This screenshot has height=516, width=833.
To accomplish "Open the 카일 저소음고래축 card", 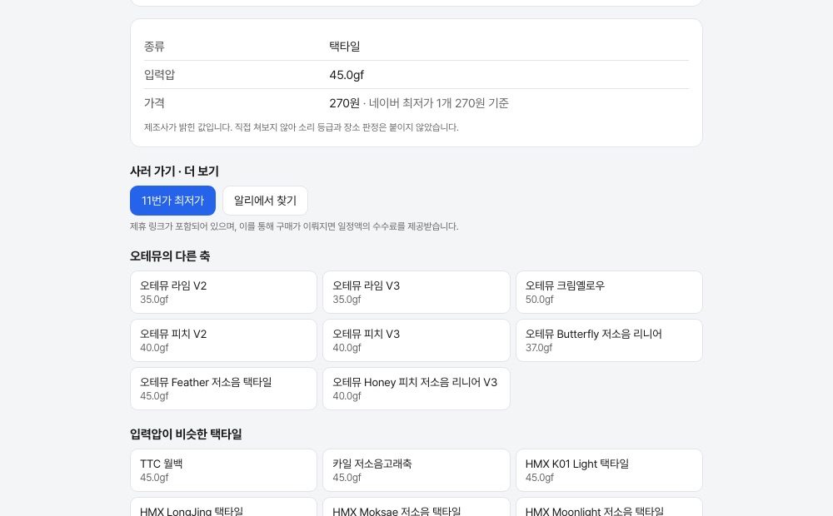I will (416, 470).
